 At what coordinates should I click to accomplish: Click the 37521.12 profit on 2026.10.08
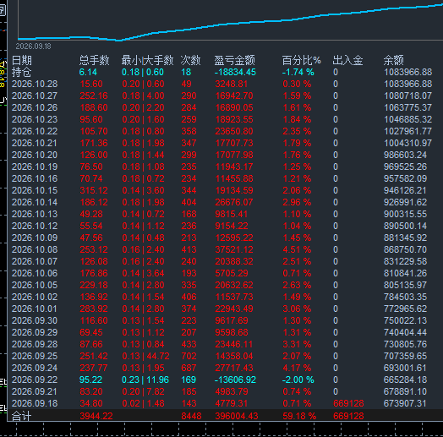tap(234, 249)
